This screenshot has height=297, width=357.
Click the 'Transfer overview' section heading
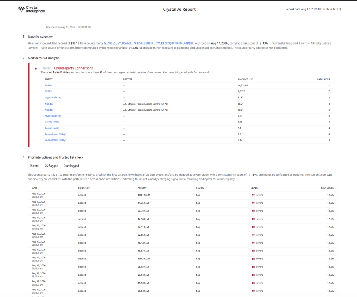point(40,37)
